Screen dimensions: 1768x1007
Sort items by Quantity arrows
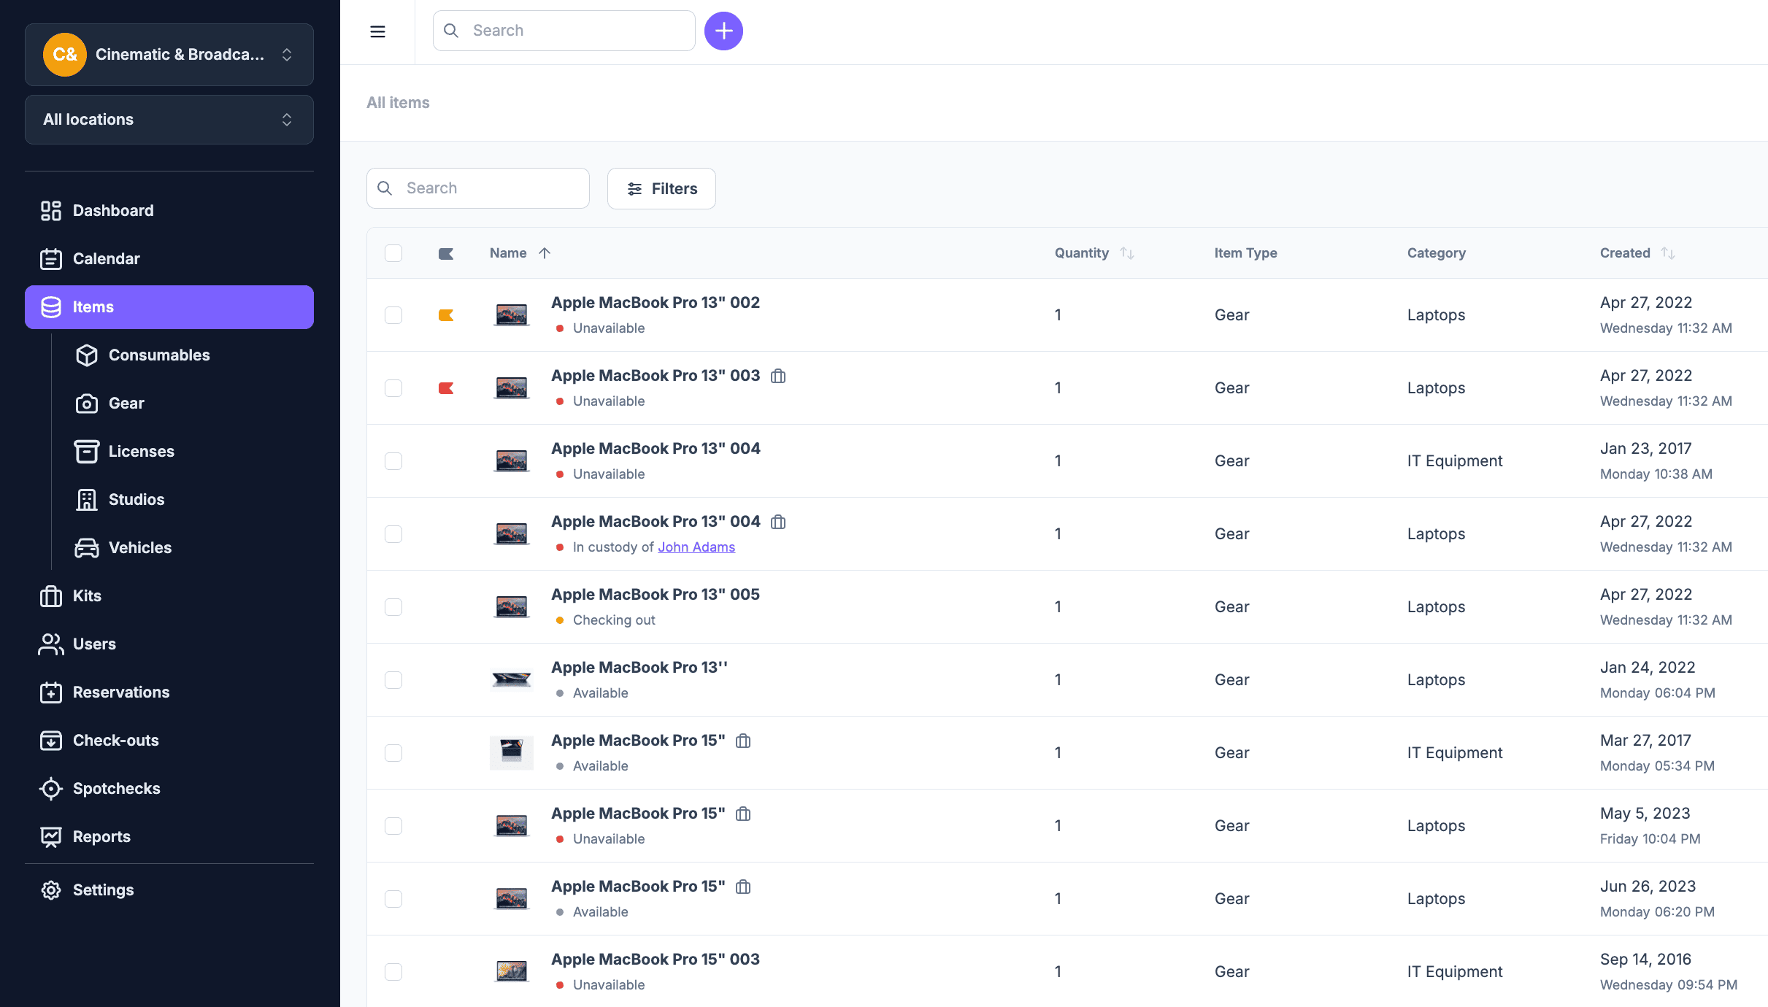1127,253
